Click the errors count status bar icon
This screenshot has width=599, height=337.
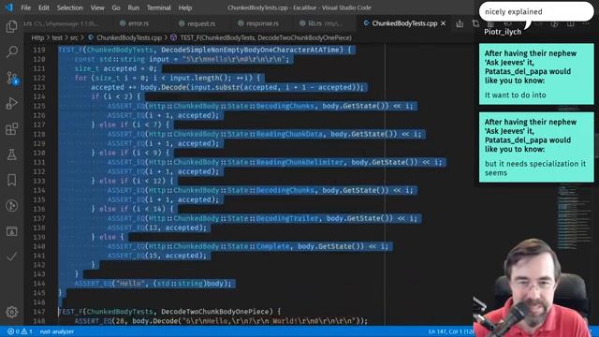point(14,331)
